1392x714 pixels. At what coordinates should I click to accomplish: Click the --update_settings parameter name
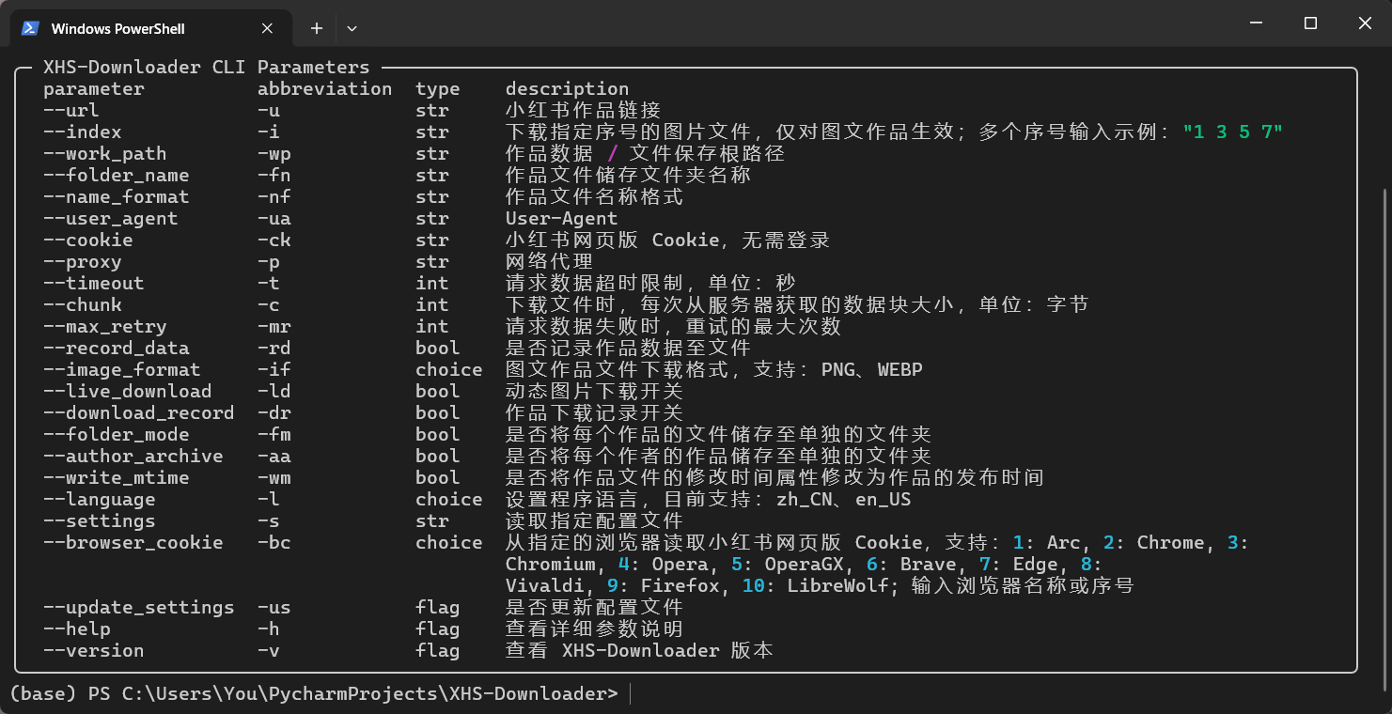pyautogui.click(x=138, y=608)
